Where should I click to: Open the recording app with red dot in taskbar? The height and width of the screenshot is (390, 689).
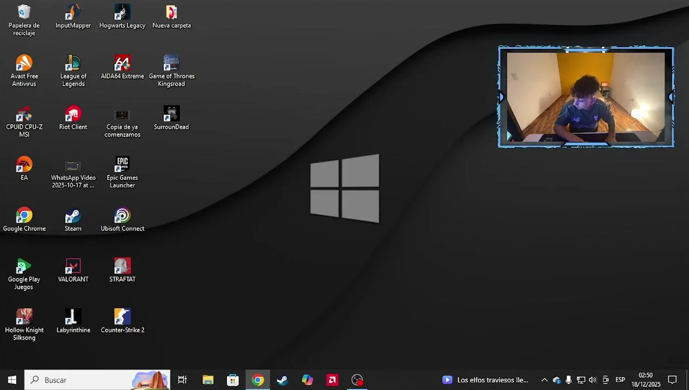point(357,380)
